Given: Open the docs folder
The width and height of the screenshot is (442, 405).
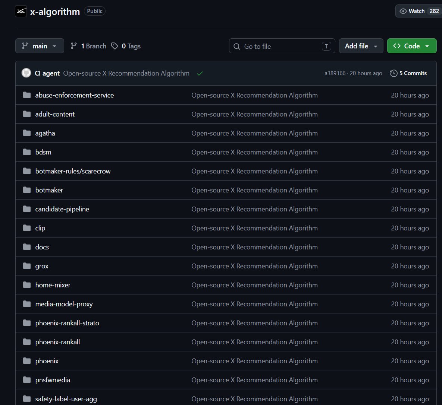Looking at the screenshot, I should [42, 247].
